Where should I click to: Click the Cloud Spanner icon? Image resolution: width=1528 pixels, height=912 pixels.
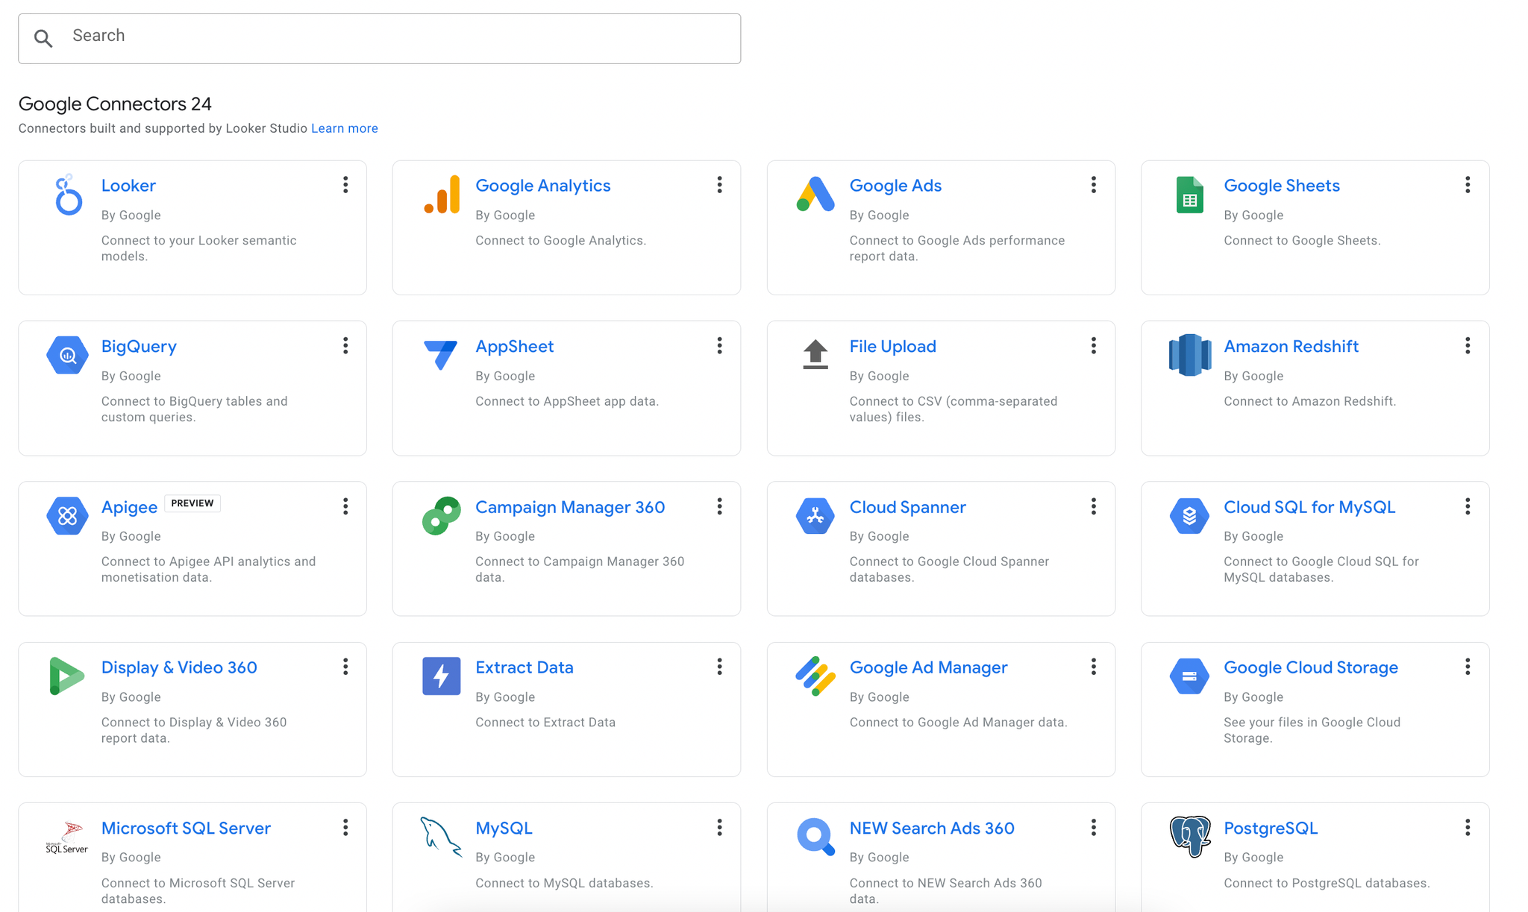[x=815, y=516]
